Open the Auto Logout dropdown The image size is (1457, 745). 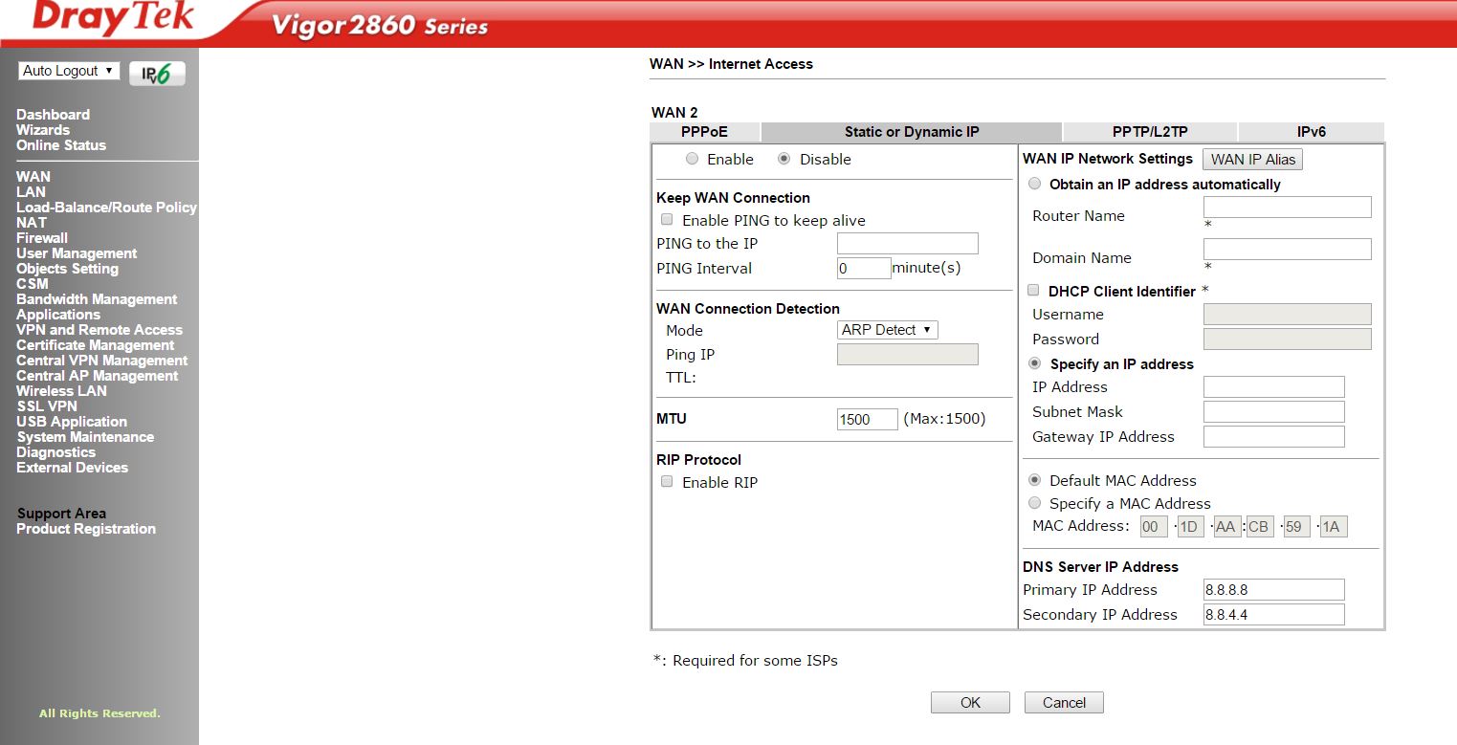point(68,71)
